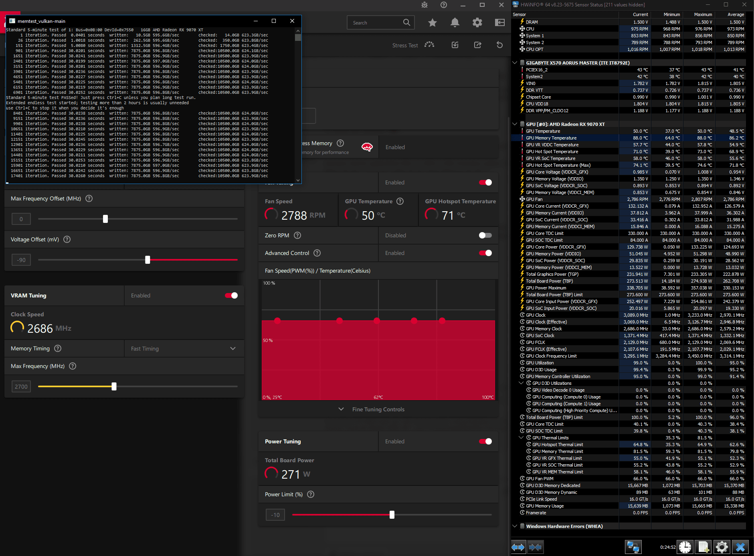Open the Memory Timing Fast Timing dropdown
754x556 pixels.
(x=184, y=349)
